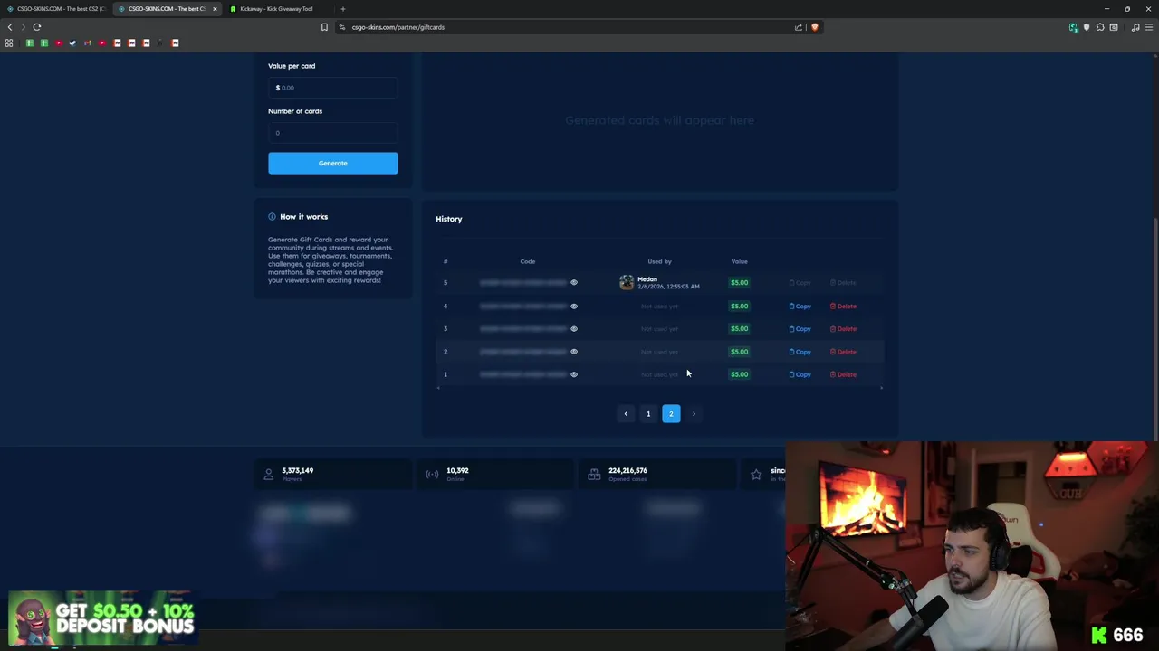The width and height of the screenshot is (1159, 651).
Task: Open the Gmail bookmark icon
Action: [x=88, y=42]
